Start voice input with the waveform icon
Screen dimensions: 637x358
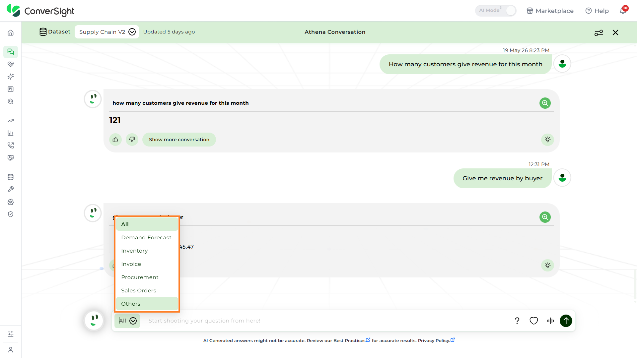pos(550,321)
